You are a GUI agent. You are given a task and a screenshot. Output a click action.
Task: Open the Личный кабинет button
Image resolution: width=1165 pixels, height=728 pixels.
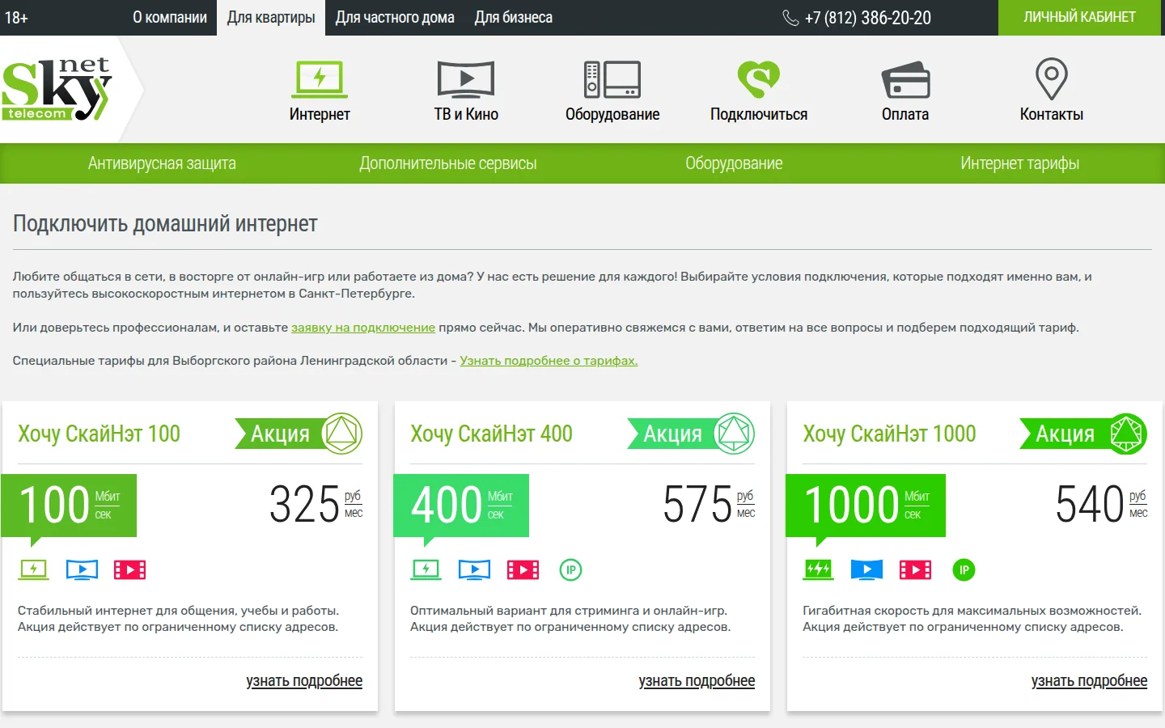pos(1079,18)
